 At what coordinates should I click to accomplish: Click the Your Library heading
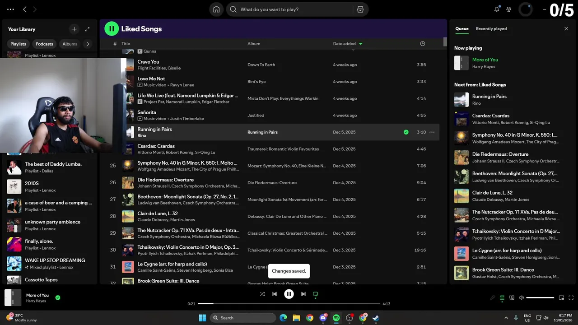[22, 29]
